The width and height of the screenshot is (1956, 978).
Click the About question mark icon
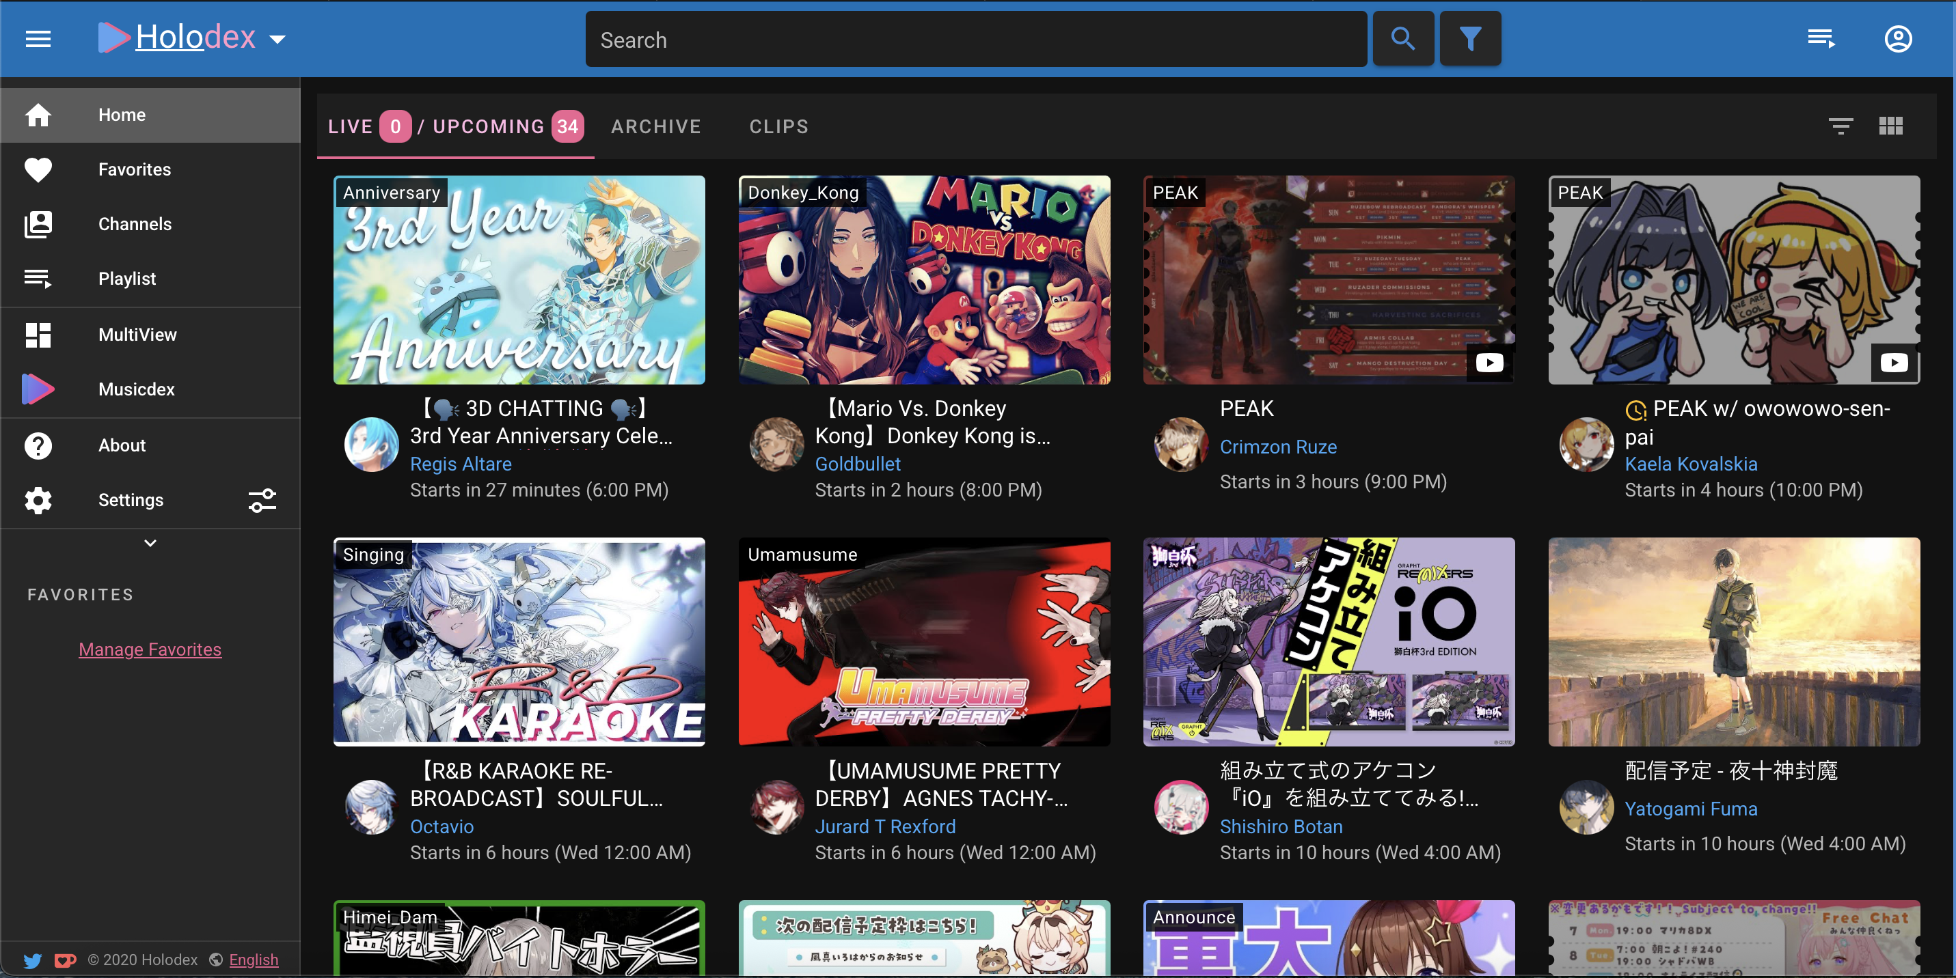(x=38, y=445)
